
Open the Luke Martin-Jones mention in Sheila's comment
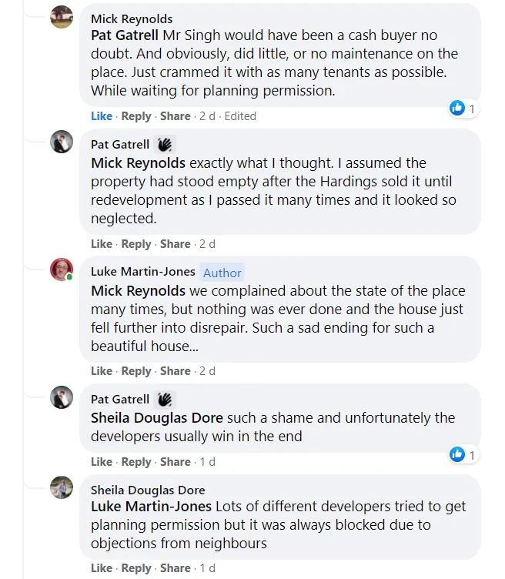pos(151,507)
